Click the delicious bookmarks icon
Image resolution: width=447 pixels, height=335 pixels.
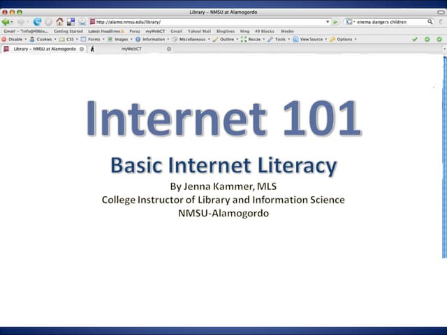[71, 22]
